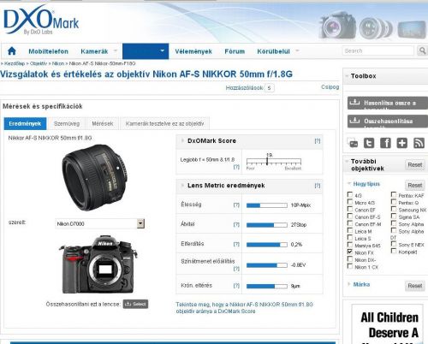428x344 pixels.
Task: Open DxOMark Score help [?] icon
Action: (318, 141)
